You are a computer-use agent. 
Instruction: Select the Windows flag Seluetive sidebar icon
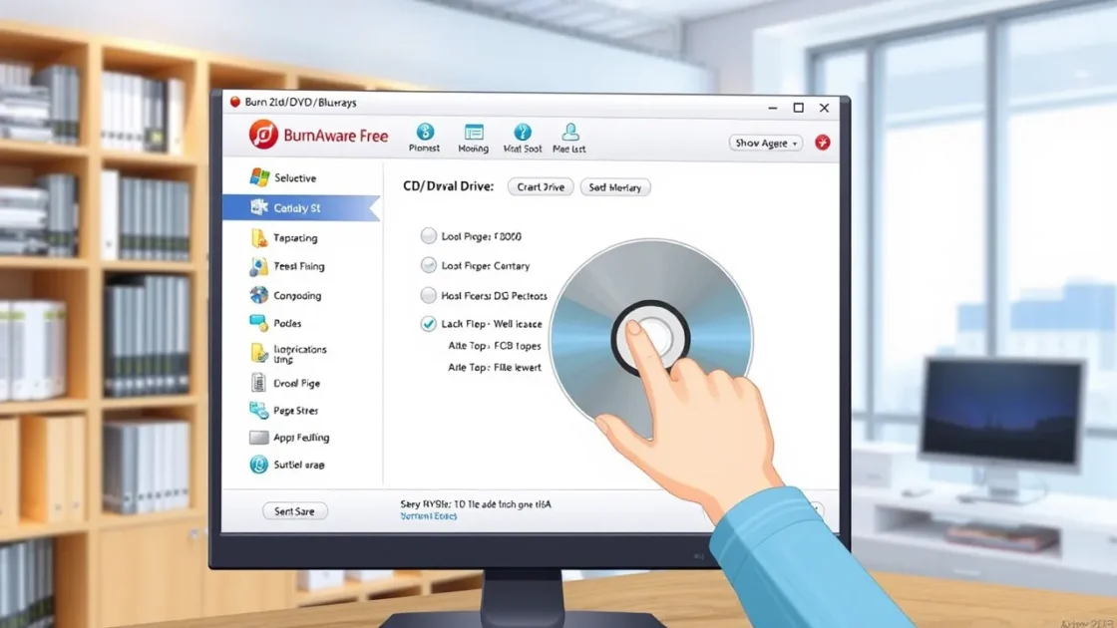259,177
